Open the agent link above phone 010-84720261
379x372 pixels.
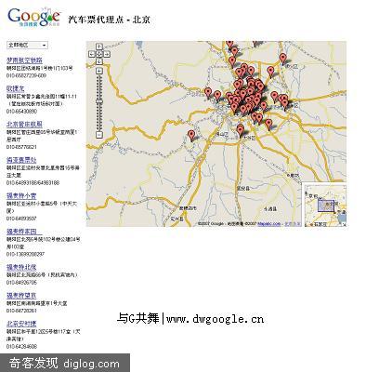click(x=21, y=296)
